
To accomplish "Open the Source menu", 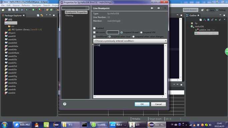I will click(16, 5).
